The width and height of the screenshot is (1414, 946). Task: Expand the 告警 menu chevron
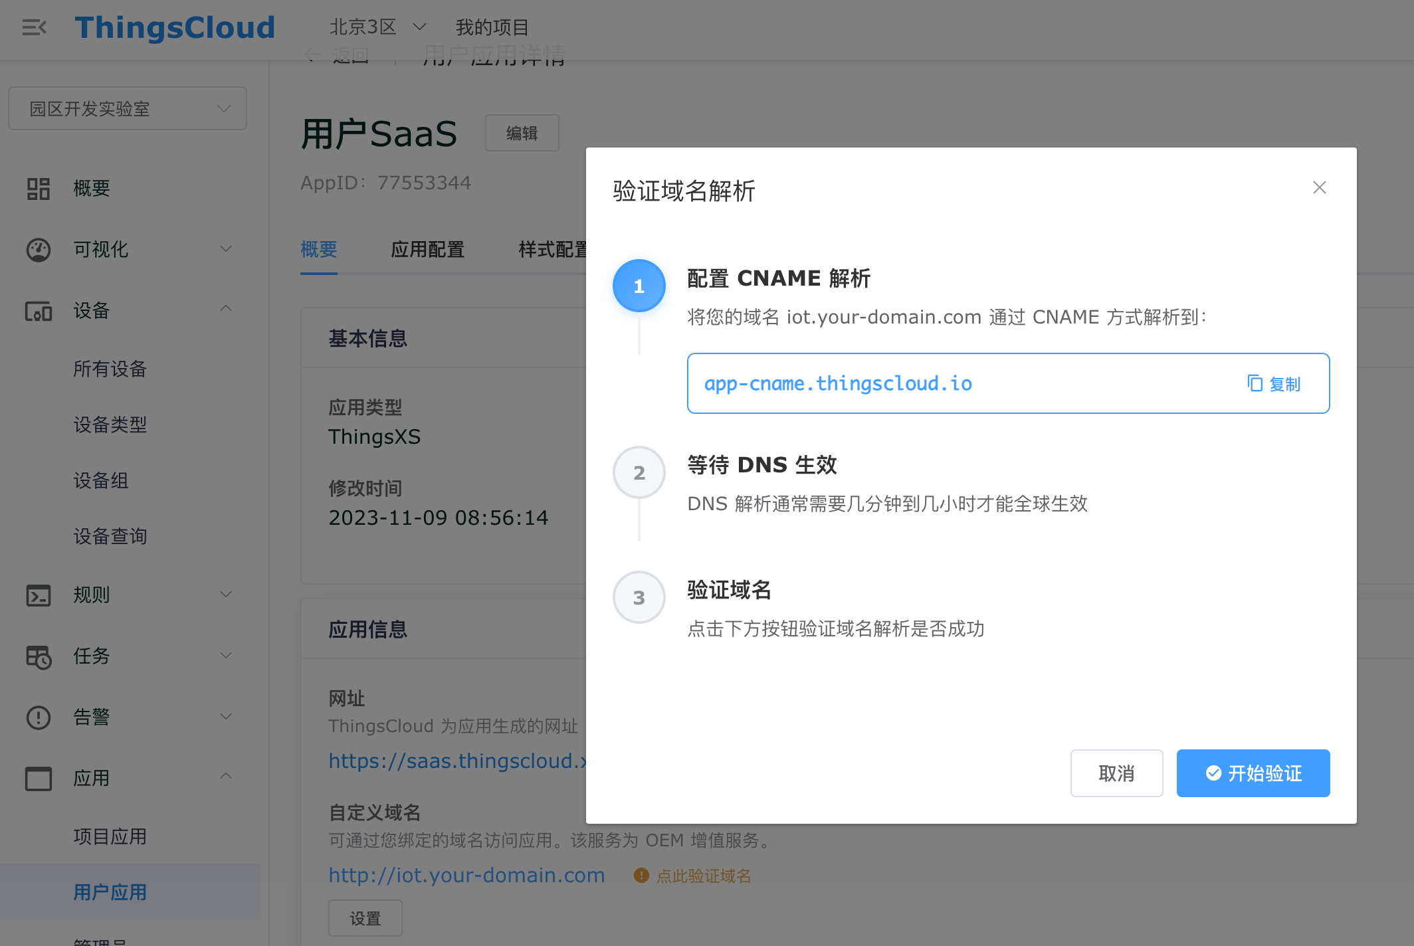(226, 716)
